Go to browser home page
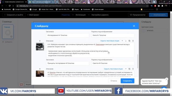Image resolution: width=172 pixels, height=96 pixels. coord(13,6)
